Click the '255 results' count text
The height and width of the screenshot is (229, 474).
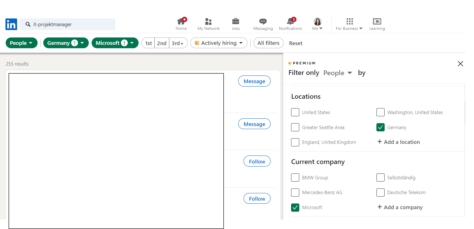click(x=17, y=64)
